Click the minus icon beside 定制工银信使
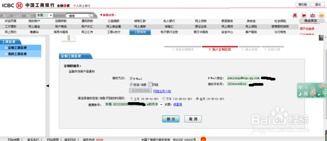Viewport: 327px width, 141px height. (x=6, y=48)
